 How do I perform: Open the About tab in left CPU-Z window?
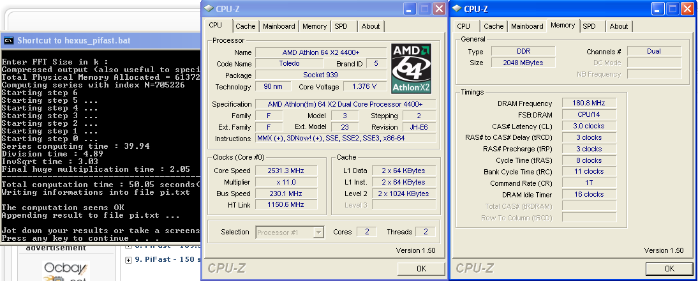371,26
